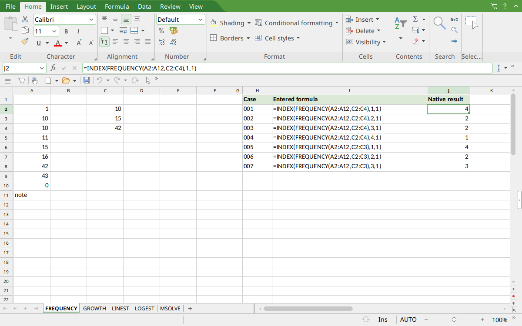Click the currency coins format icon

click(x=174, y=30)
